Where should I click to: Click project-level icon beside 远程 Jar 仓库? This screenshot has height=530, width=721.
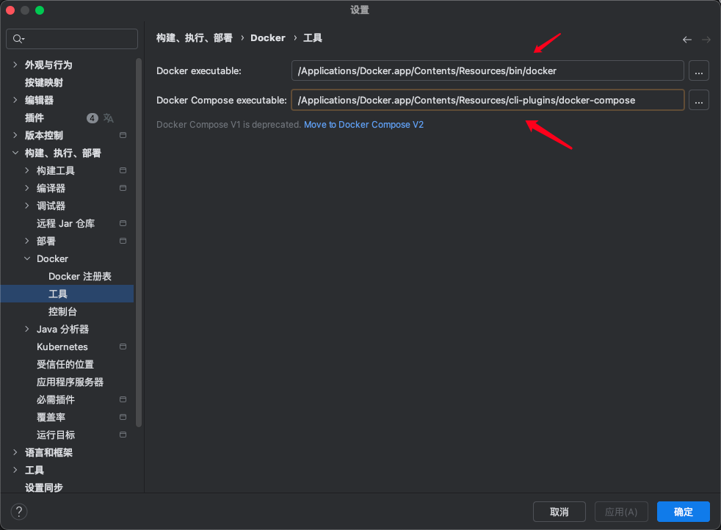pos(123,223)
